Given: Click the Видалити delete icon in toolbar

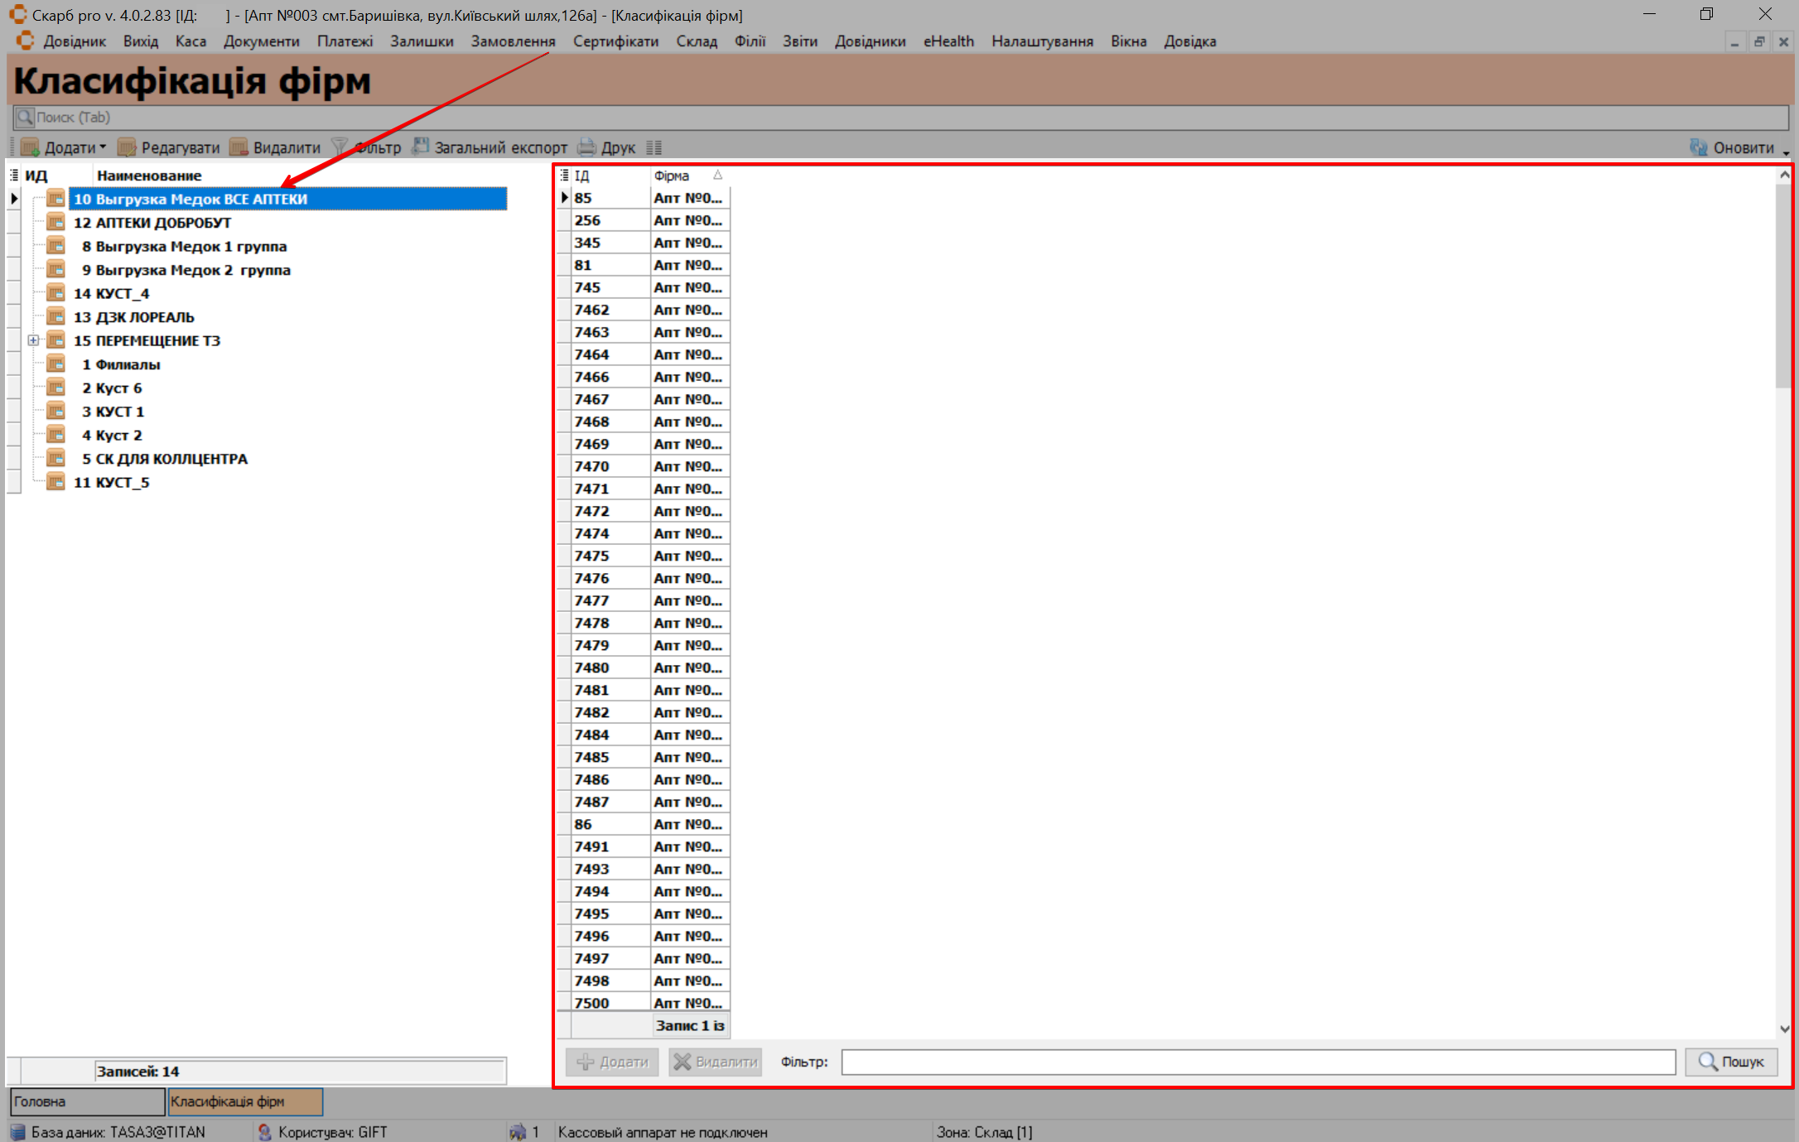Looking at the screenshot, I should [x=239, y=147].
